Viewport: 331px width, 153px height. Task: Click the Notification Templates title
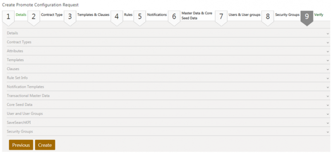pyautogui.click(x=25, y=87)
